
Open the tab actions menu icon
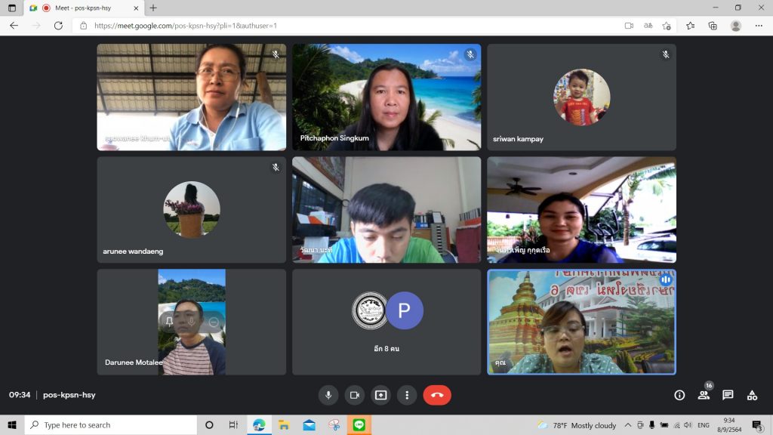12,8
